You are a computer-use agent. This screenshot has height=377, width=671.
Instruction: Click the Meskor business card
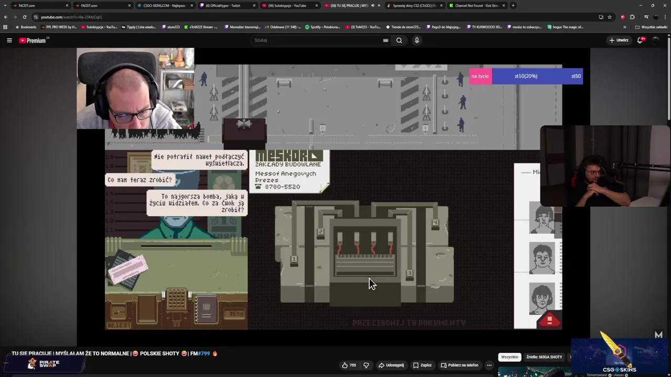pos(290,171)
